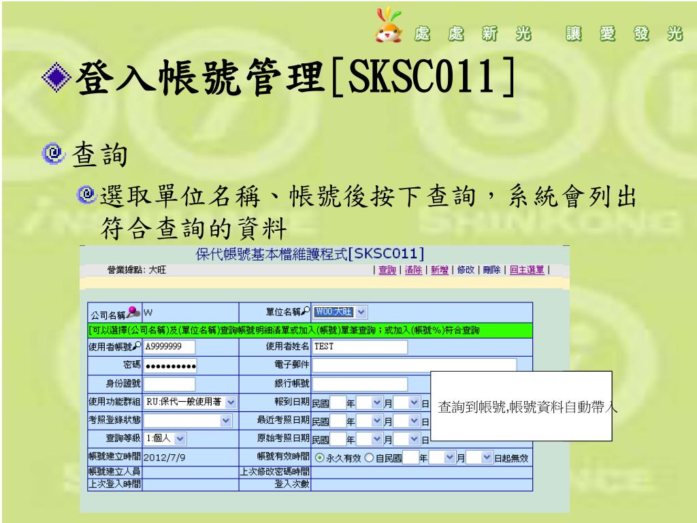Screen dimensions: 697x523
Task: Click the user account magnifier icon
Action: pyautogui.click(x=137, y=345)
